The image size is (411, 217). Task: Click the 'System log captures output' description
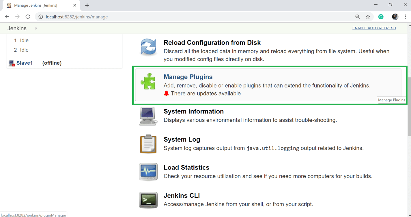pos(264,148)
